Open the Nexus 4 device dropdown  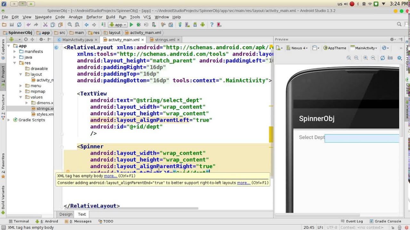(297, 48)
